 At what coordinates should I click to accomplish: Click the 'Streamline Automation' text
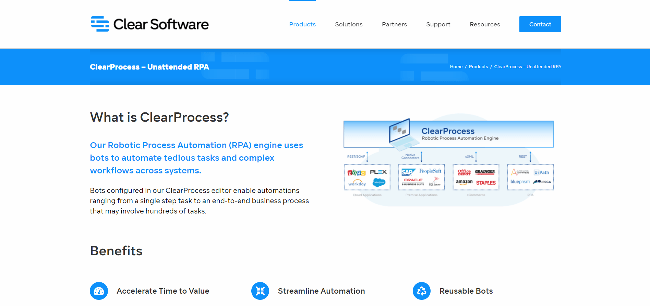321,291
